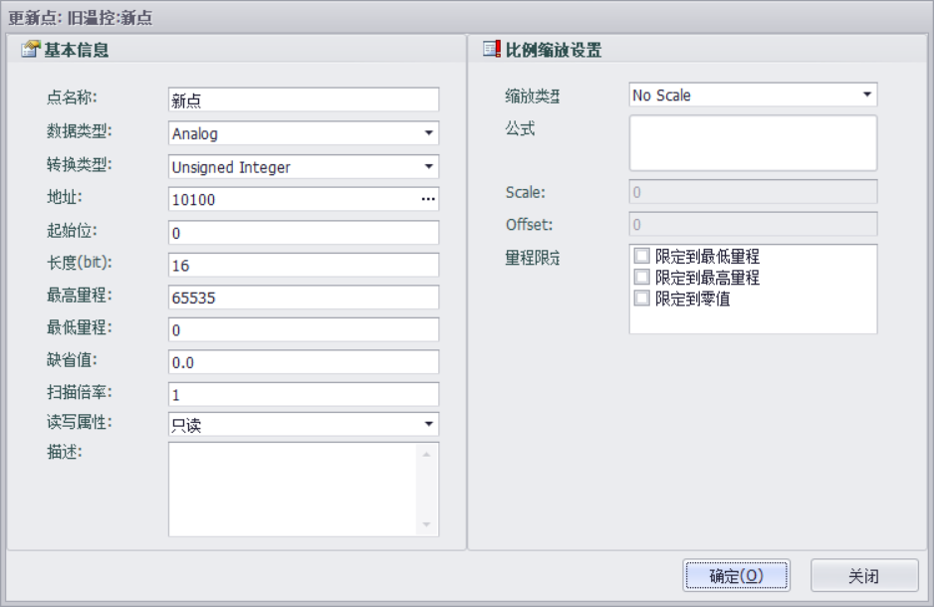Viewport: 934px width, 607px height.
Task: Click the 点名称 text field
Action: [304, 100]
